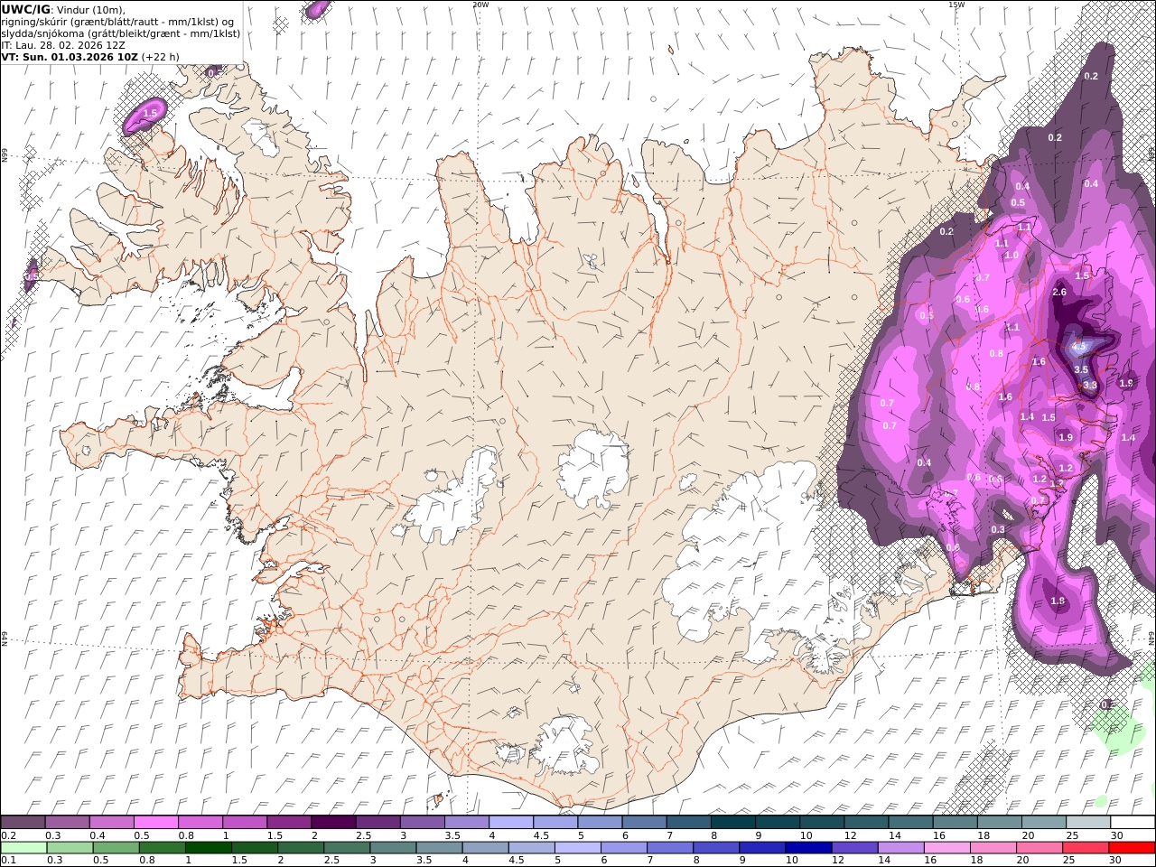Click the bright pink 0.5 snow legend swatch

(x=155, y=822)
